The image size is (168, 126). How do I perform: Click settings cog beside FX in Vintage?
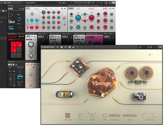point(158,55)
